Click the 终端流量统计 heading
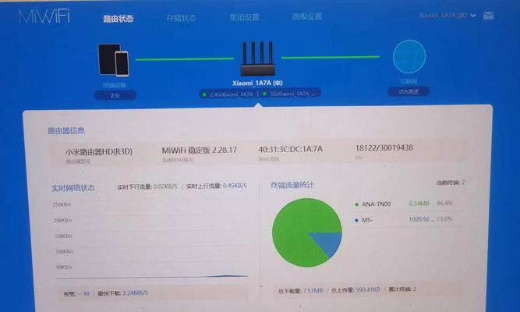Screen dimensions: 520x312 pos(292,185)
